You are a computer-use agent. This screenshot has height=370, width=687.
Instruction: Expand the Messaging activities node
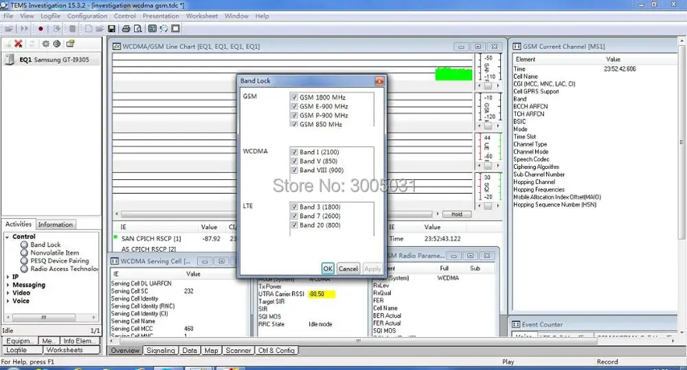coord(8,285)
